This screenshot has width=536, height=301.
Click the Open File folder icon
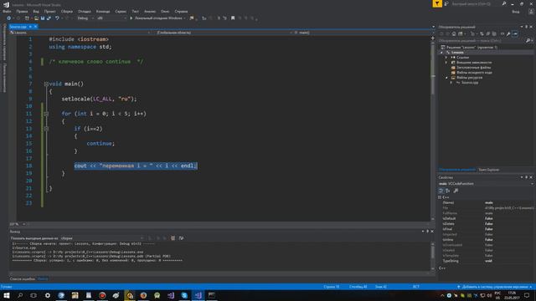tap(36, 18)
